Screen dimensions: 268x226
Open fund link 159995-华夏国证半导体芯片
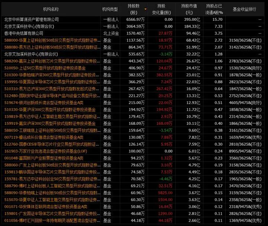52,82
